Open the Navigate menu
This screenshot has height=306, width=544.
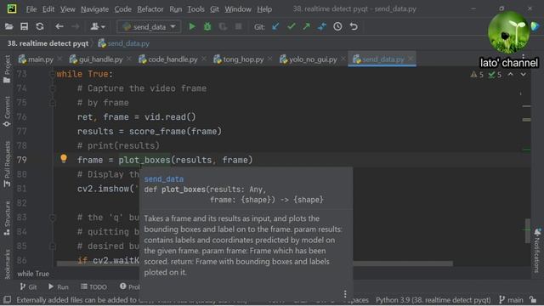tap(94, 9)
